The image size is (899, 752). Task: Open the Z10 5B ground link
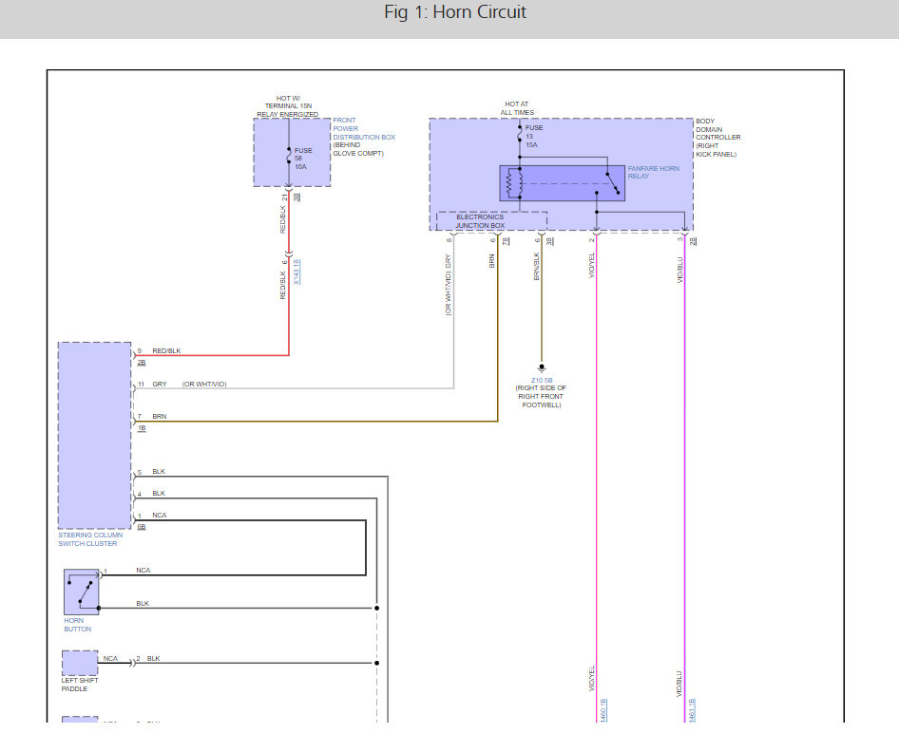[542, 381]
